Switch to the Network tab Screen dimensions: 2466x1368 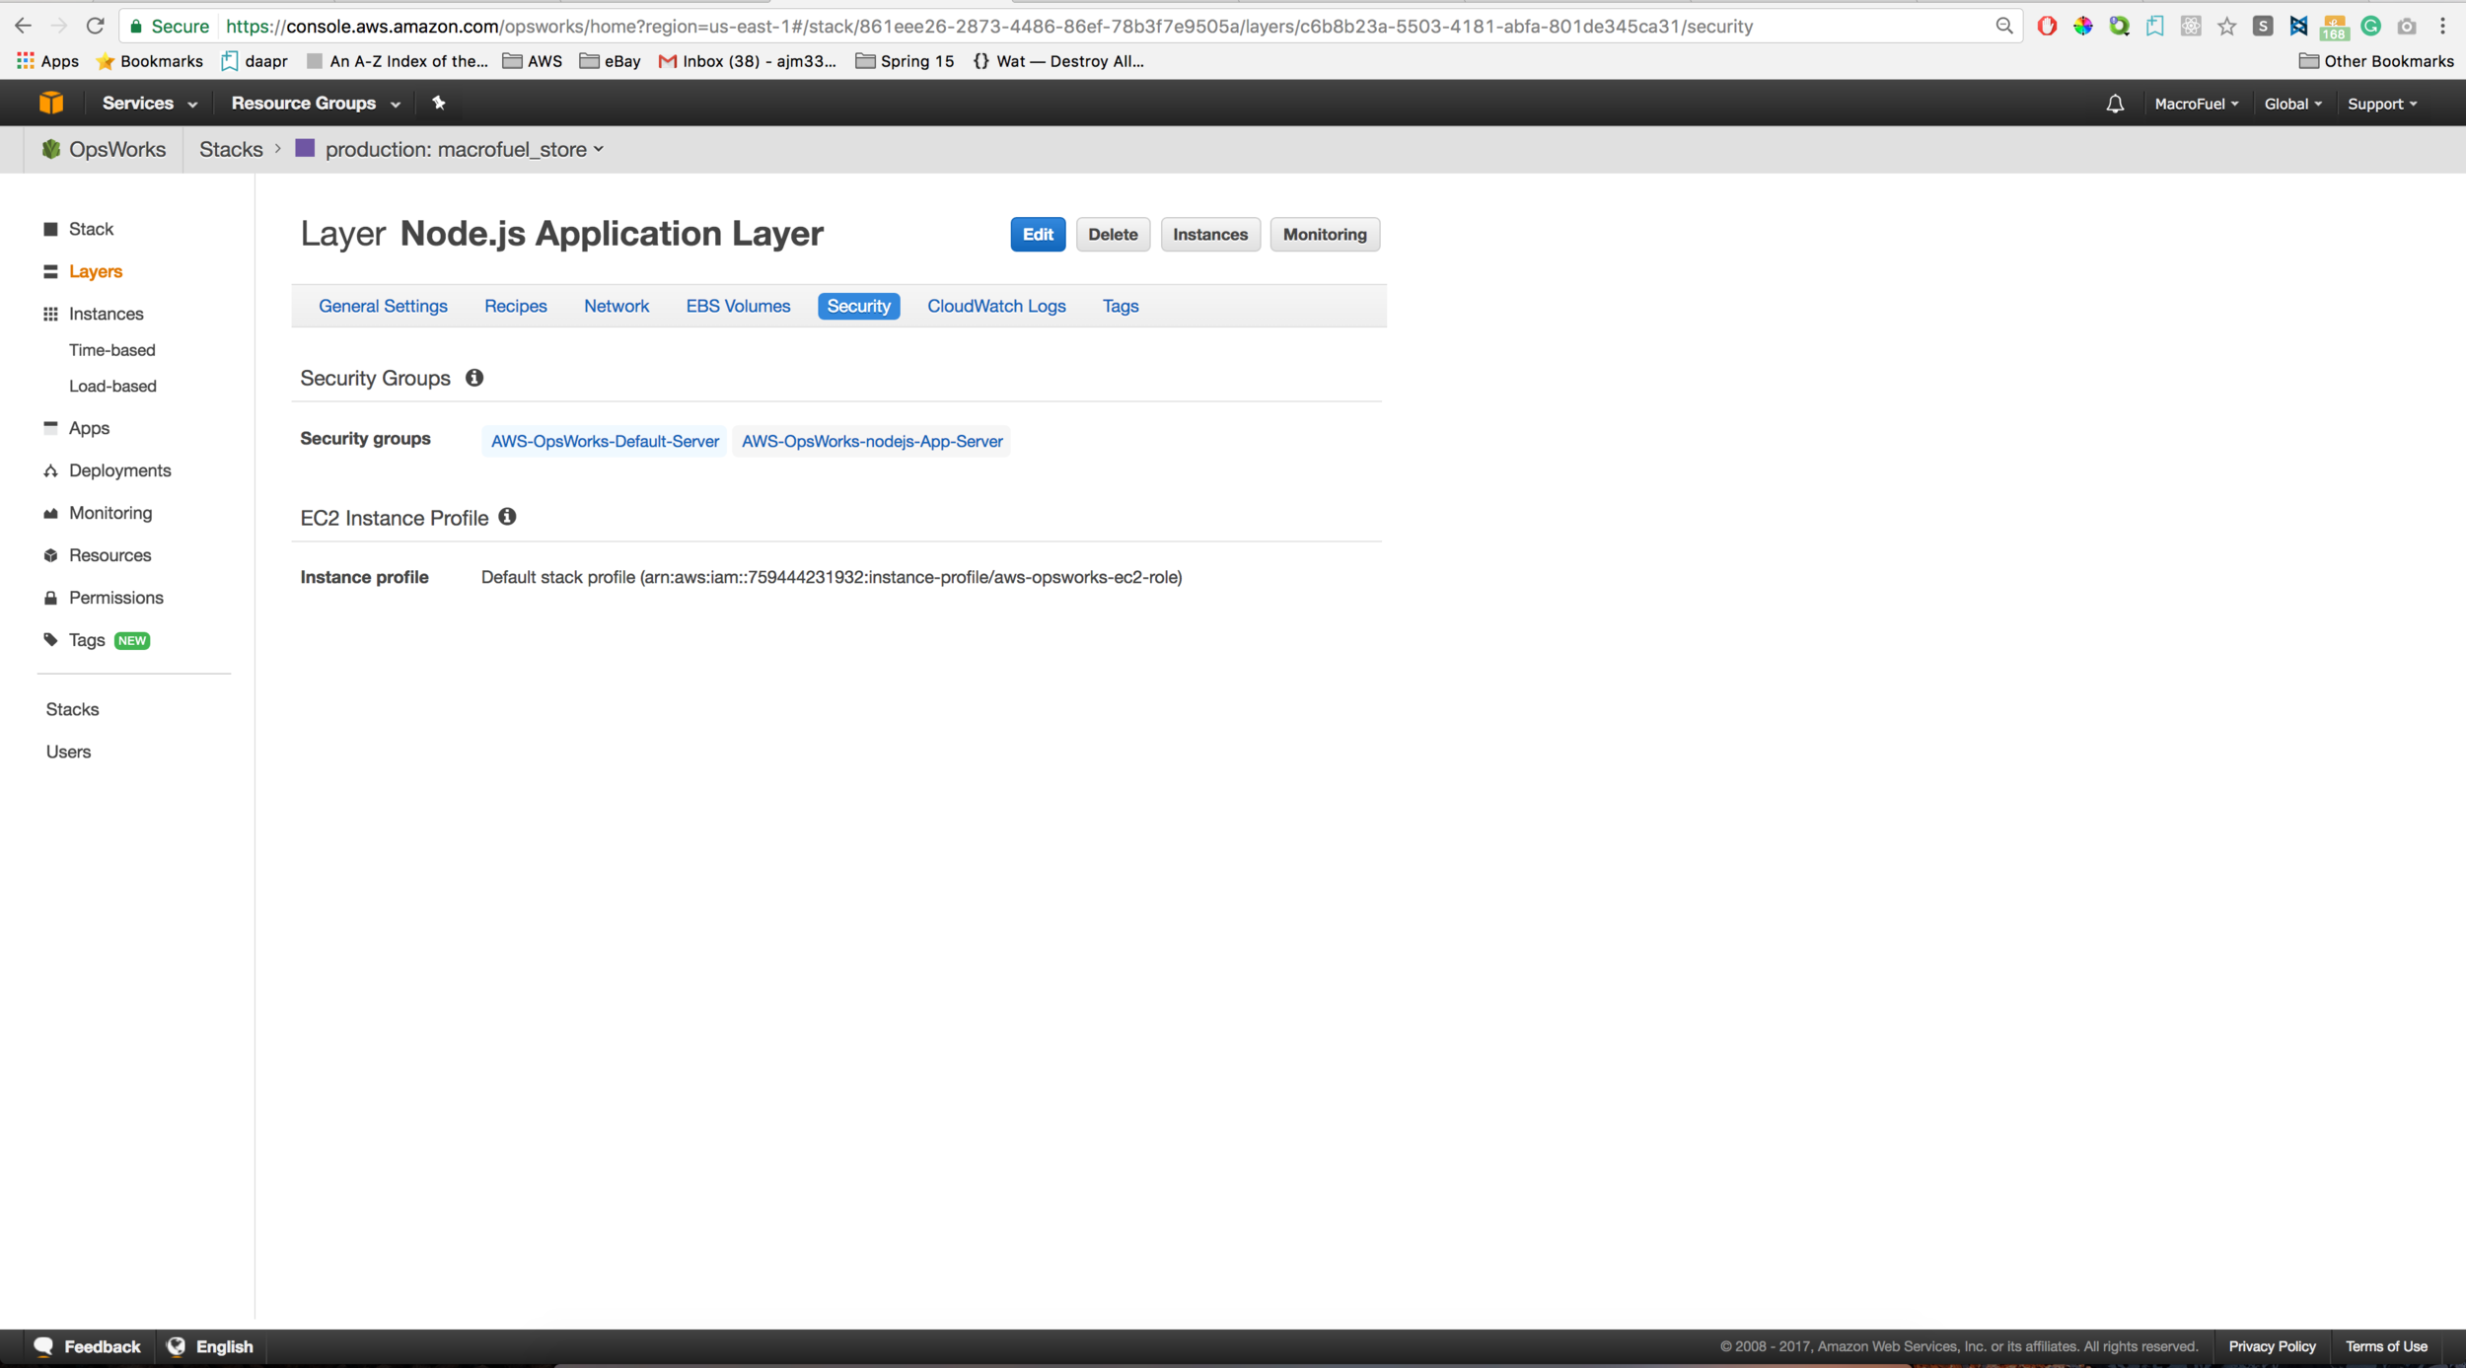tap(616, 306)
